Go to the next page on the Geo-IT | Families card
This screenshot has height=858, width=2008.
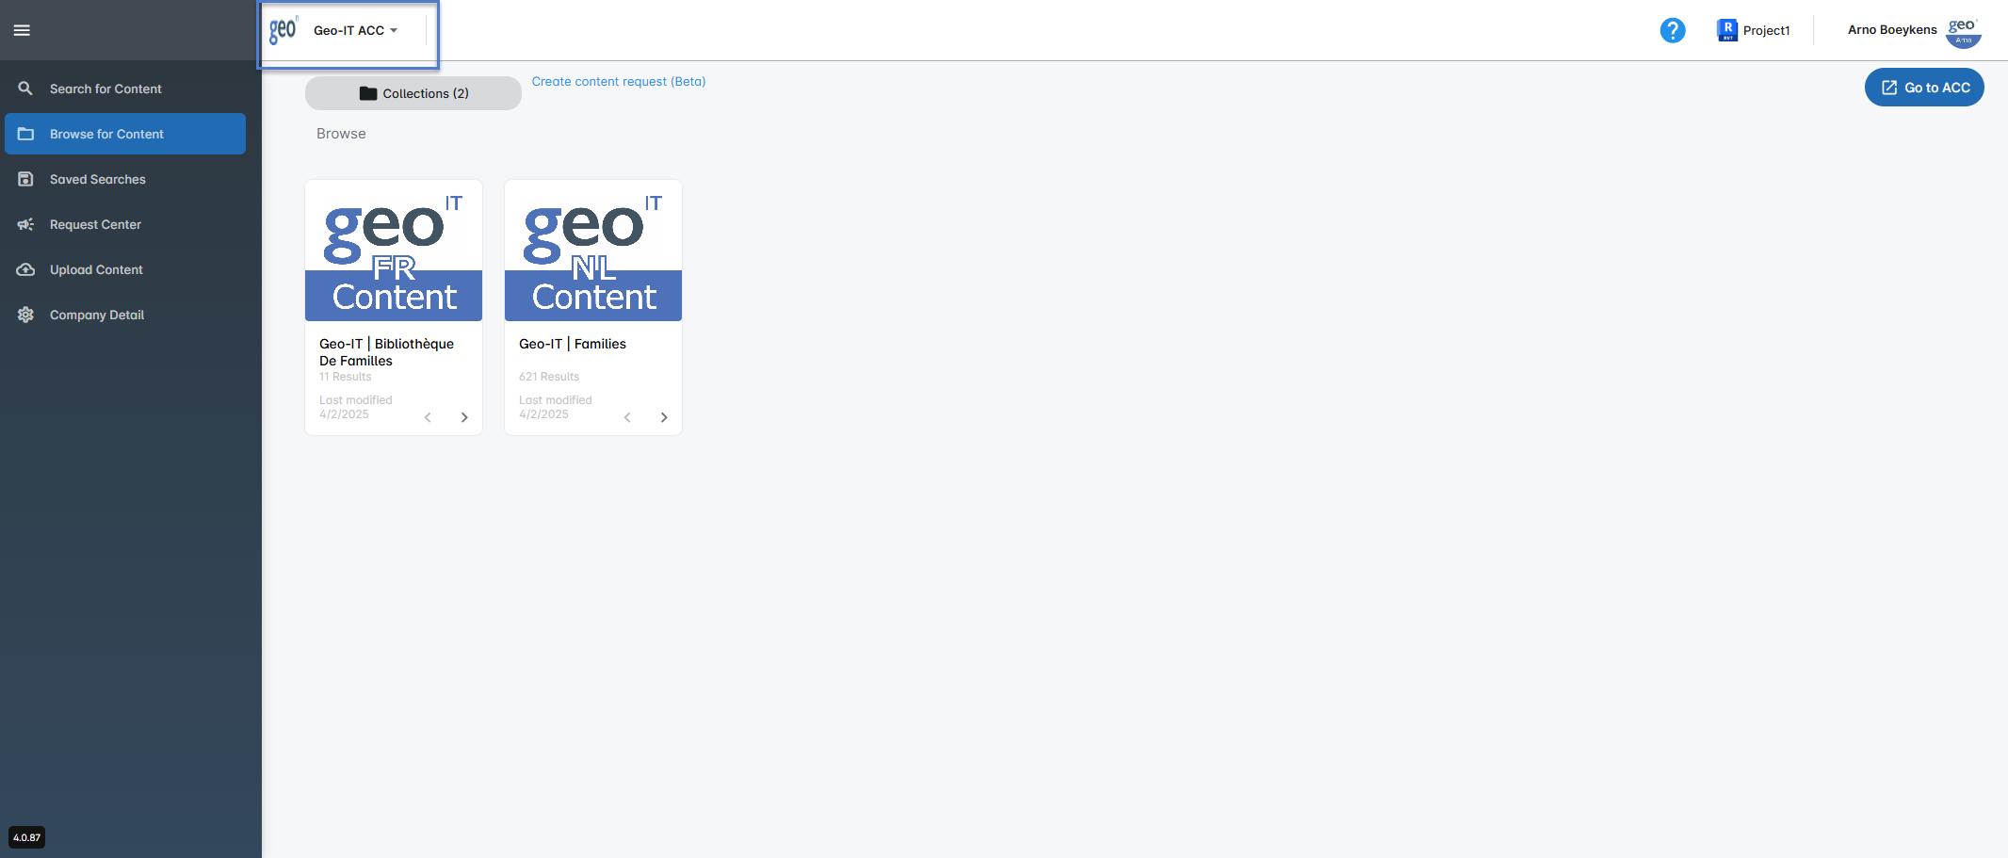[x=664, y=417]
